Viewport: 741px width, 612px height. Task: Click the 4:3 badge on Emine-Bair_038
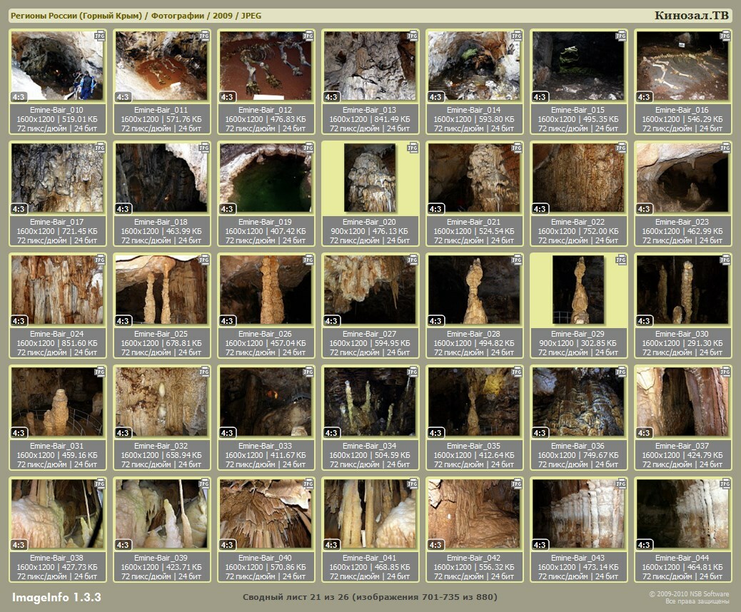tap(19, 545)
